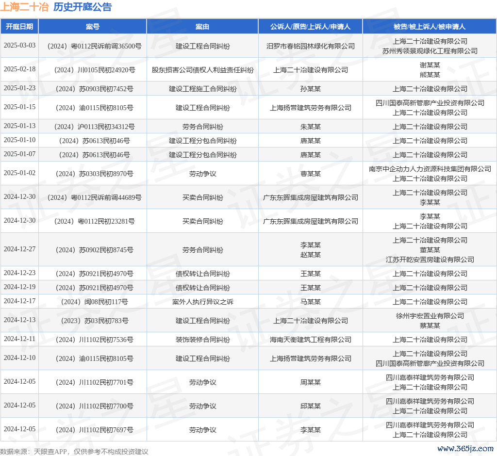Click plaintiff 海南天衡建筑工程有限公司
Screen dimensions: 497x456
(310, 340)
